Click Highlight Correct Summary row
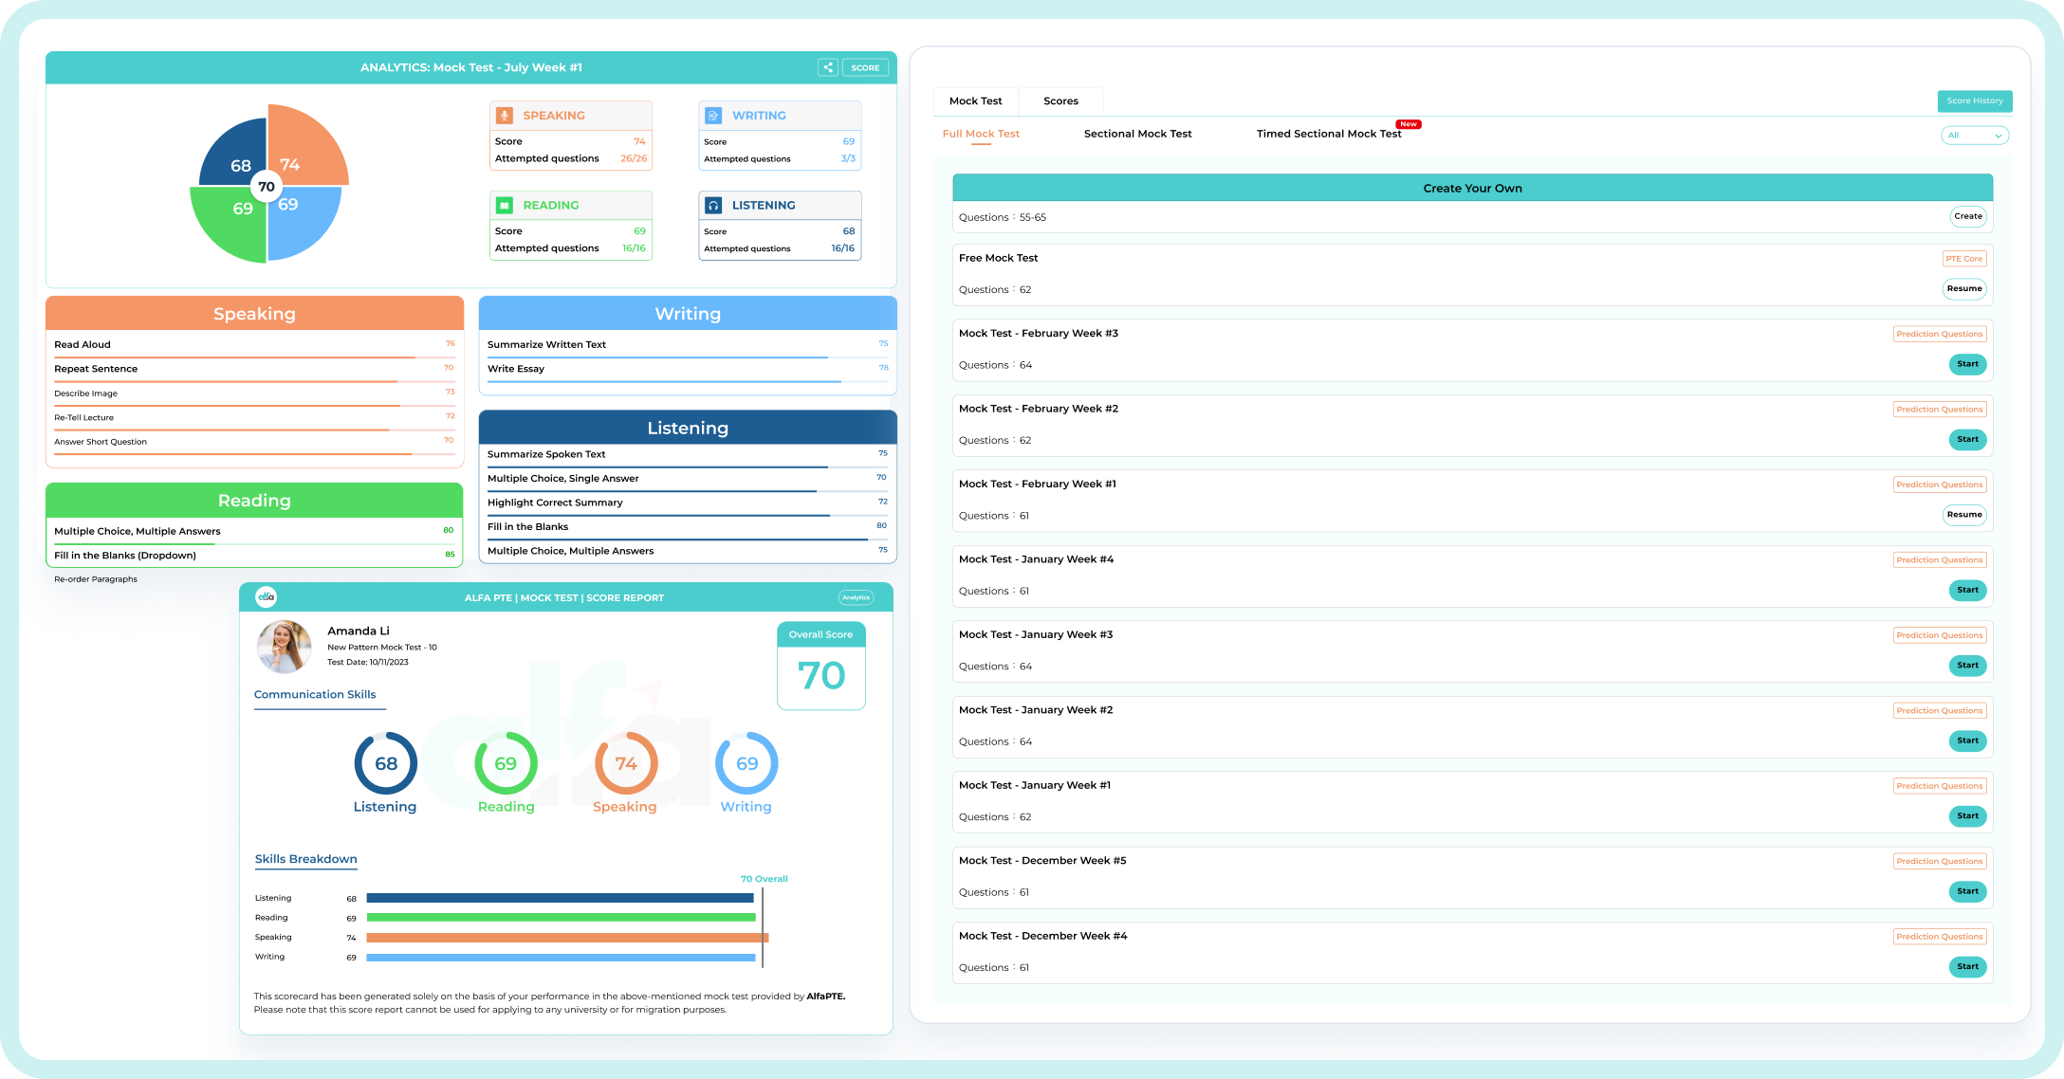2064x1079 pixels. tap(688, 503)
